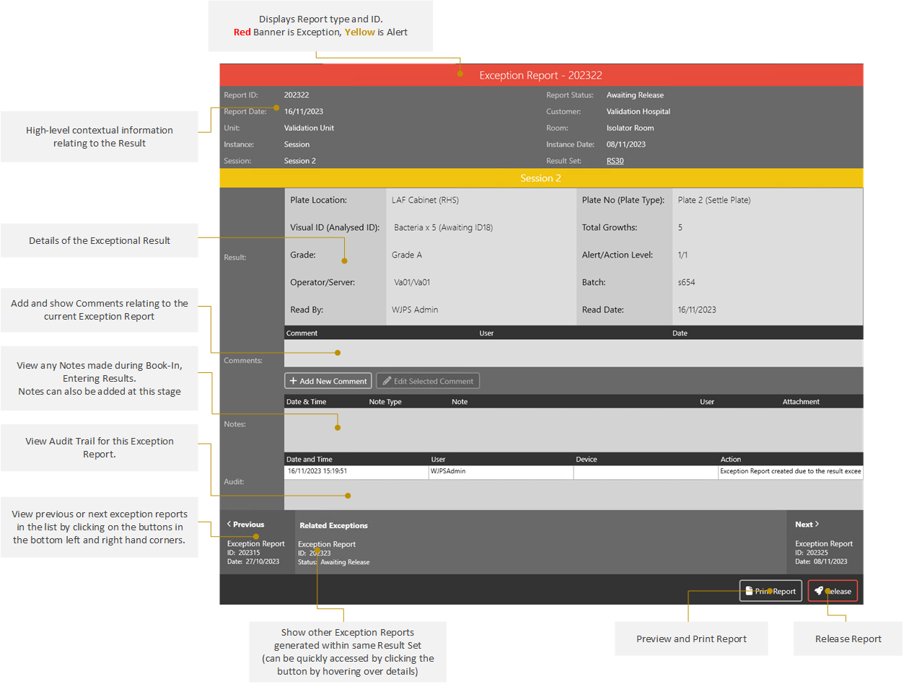Click Edit Selected Comment

click(x=426, y=380)
